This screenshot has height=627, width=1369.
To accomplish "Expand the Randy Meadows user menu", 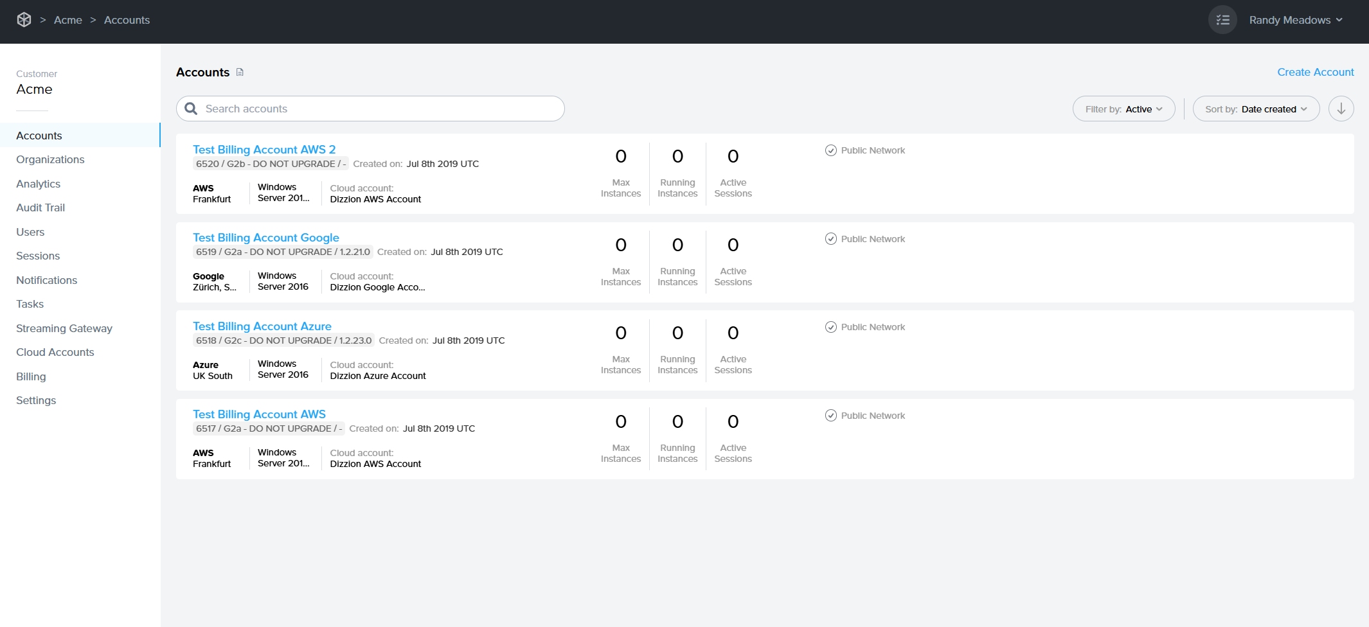I will point(1295,20).
